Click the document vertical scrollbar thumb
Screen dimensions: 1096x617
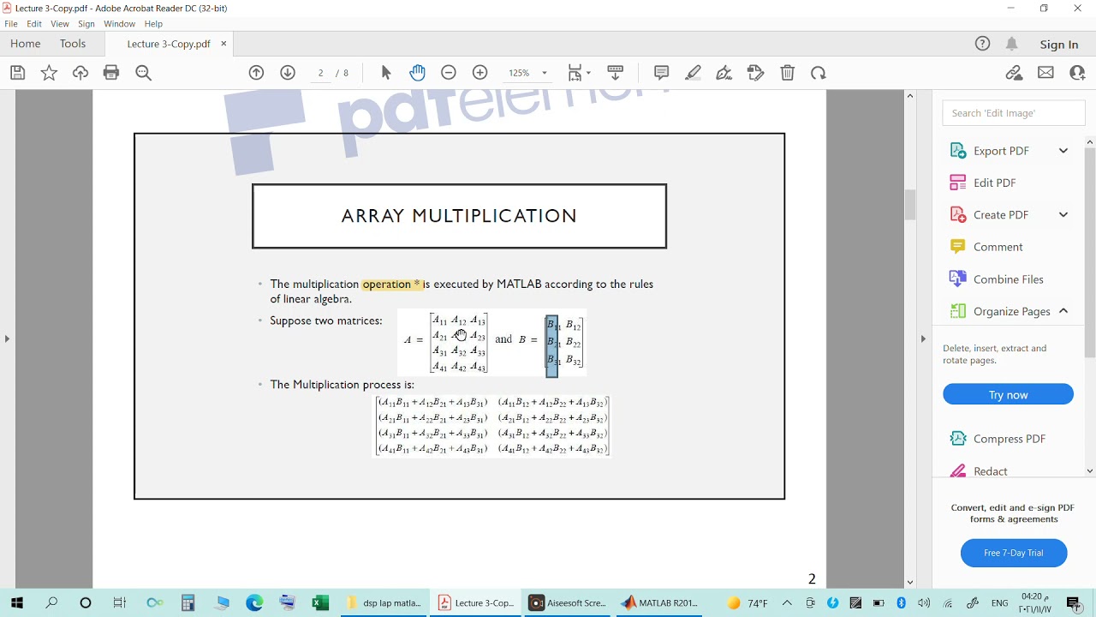point(910,205)
